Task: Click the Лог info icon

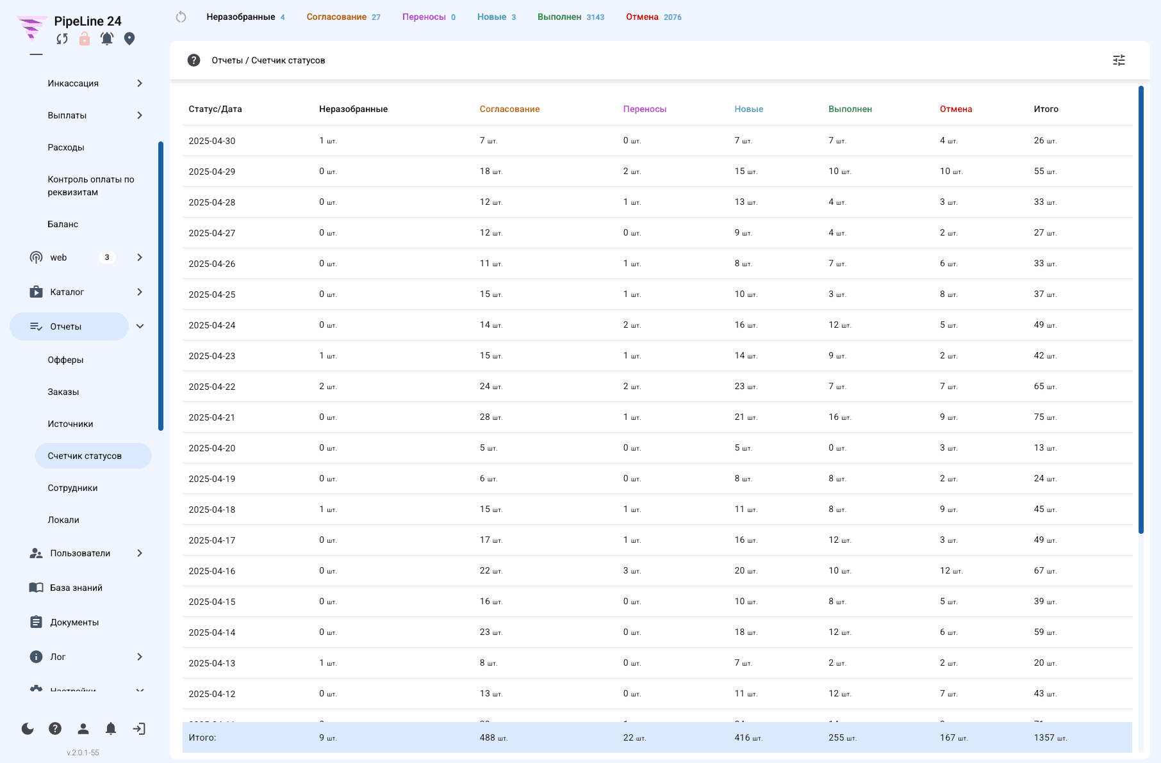Action: pos(36,657)
